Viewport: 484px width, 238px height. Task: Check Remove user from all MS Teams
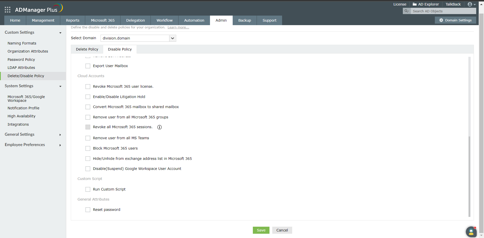88,138
